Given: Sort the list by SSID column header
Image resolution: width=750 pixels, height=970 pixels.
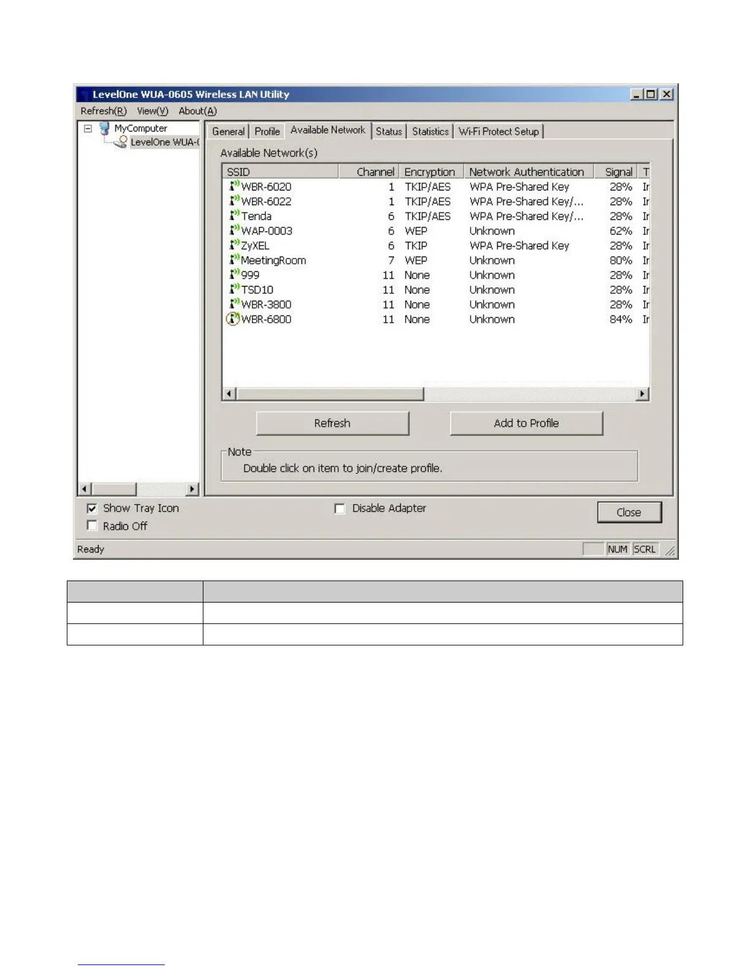Looking at the screenshot, I should (281, 171).
